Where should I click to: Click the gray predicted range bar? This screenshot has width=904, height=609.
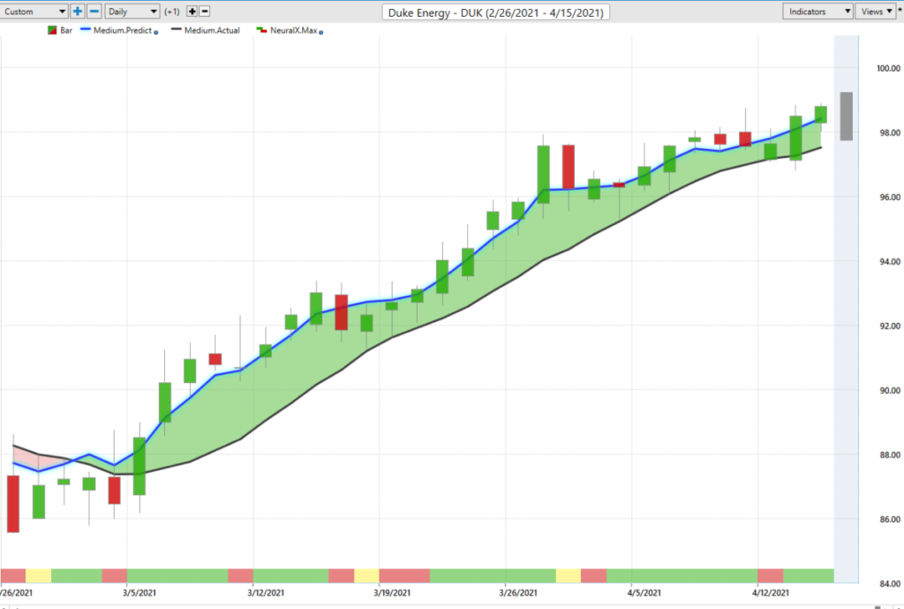846,117
